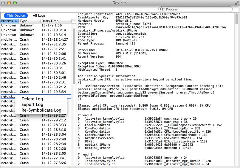Click the GSEventRunModal + 134 stack frame
Image resolution: width=240 pixels, height=168 pixels.
tap(140, 138)
